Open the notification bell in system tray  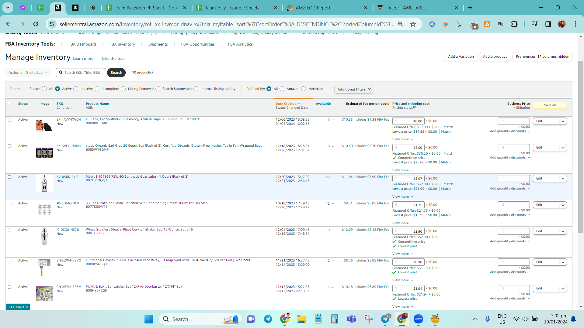pyautogui.click(x=573, y=319)
